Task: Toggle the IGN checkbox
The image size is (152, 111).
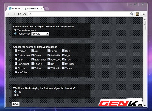Action: pyautogui.click(x=49, y=64)
